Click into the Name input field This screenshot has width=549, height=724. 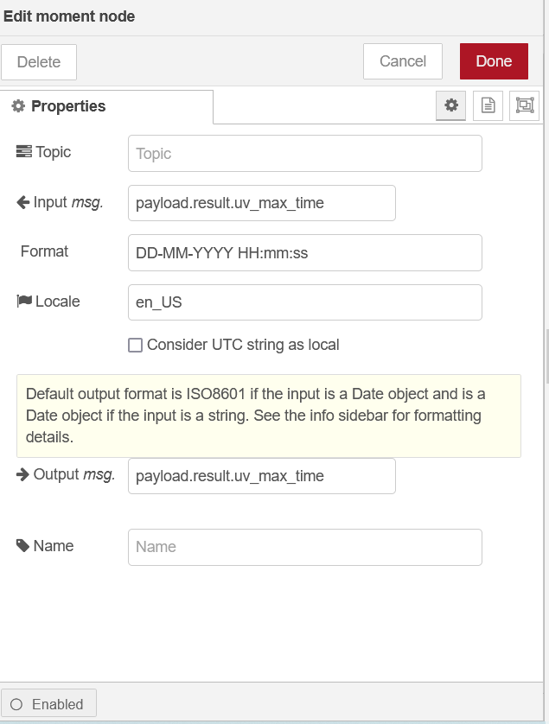(304, 547)
